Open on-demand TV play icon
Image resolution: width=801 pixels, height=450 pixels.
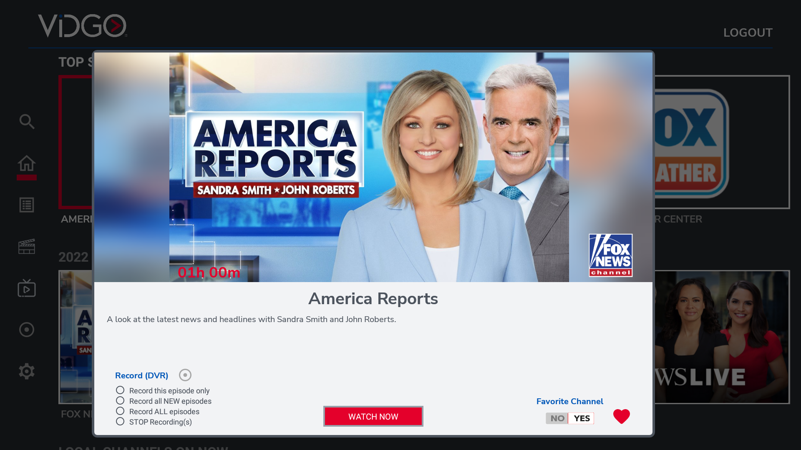[27, 288]
